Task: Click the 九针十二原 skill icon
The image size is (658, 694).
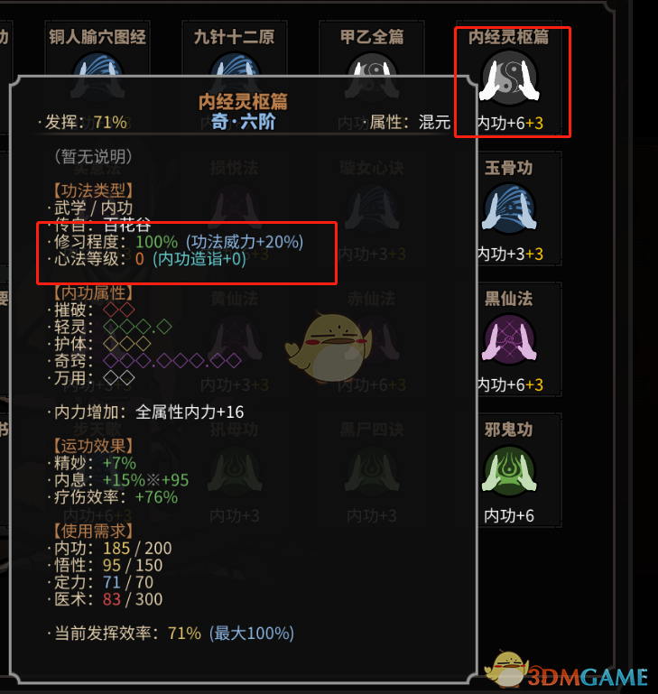Action: coord(235,65)
